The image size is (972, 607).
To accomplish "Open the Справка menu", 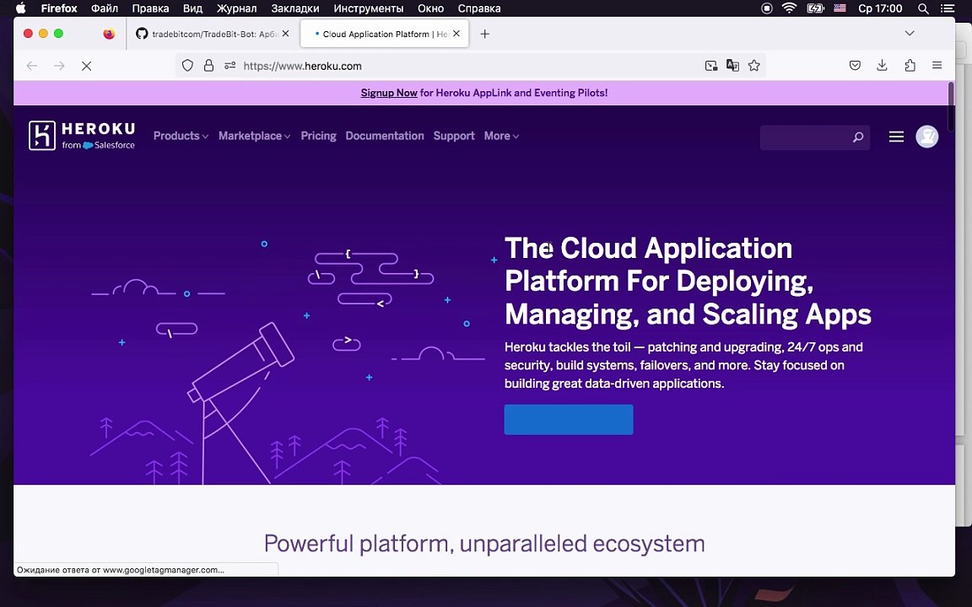I will click(479, 8).
